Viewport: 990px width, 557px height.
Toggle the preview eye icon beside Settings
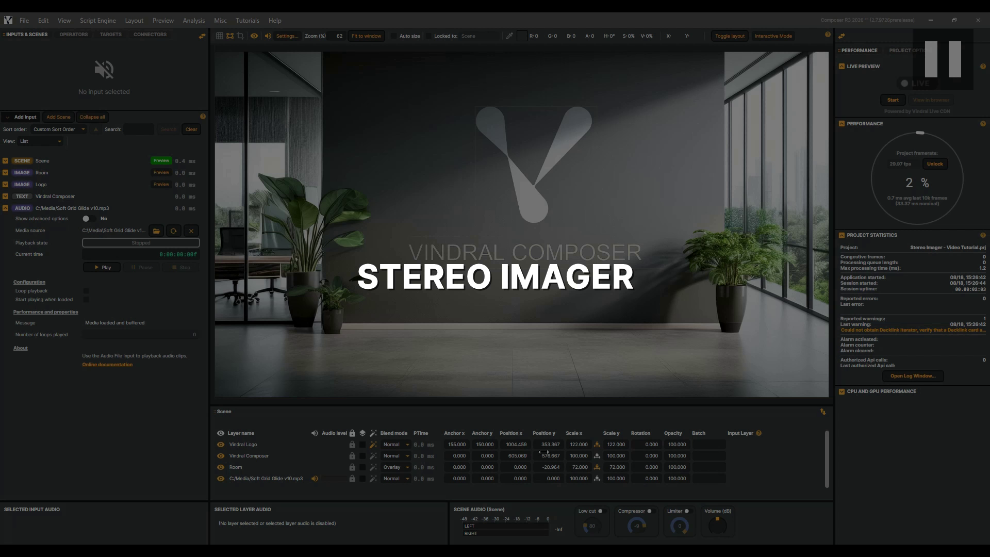click(254, 36)
